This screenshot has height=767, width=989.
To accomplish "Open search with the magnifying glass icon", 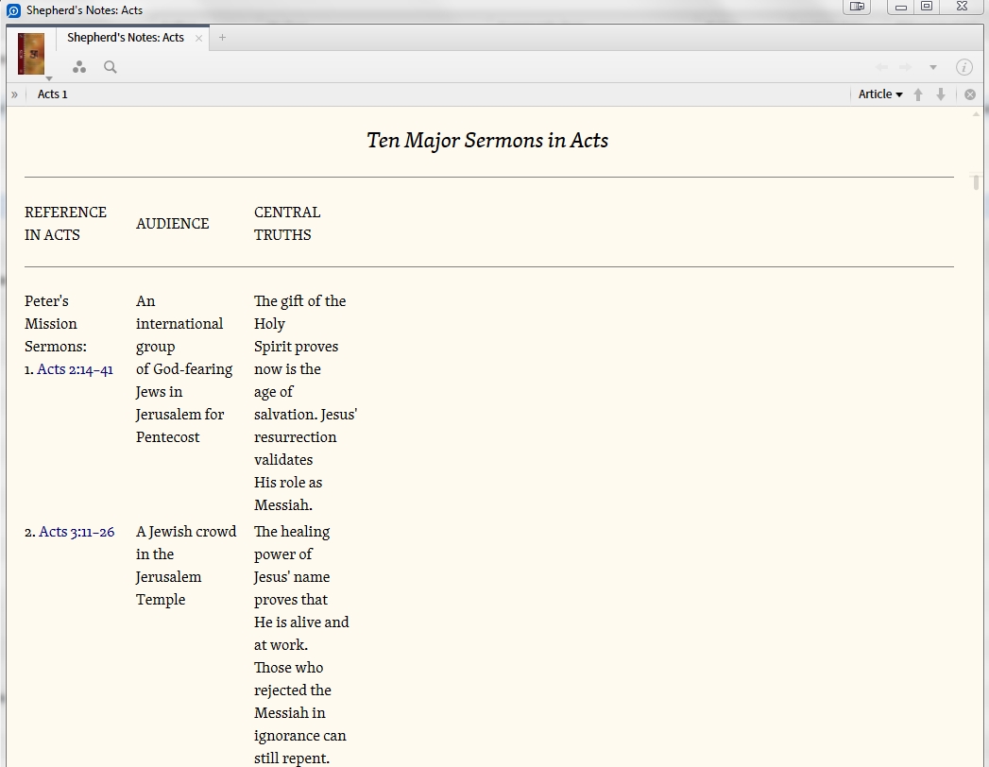I will pos(111,67).
